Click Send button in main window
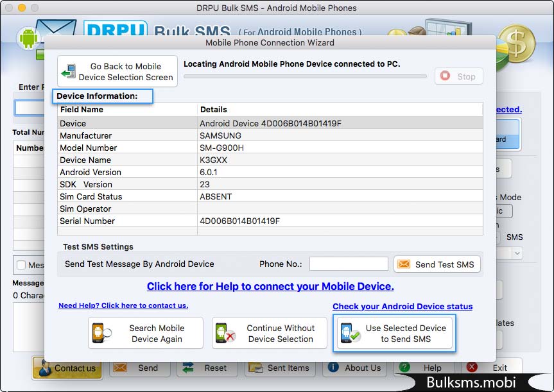 click(x=140, y=368)
